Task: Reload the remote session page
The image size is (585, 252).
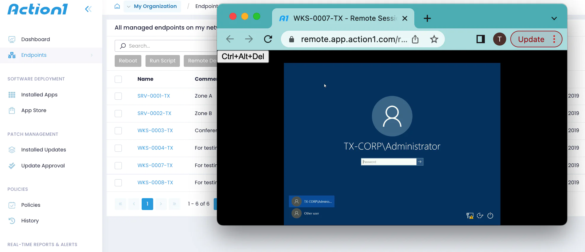Action: [x=268, y=39]
